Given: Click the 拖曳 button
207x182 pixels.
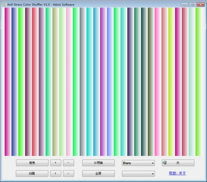Looking at the screenshot, I should click(x=32, y=163).
